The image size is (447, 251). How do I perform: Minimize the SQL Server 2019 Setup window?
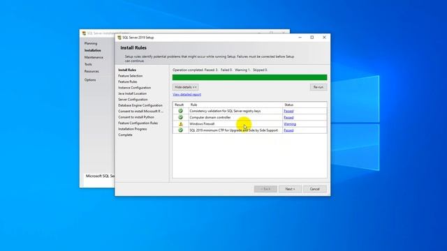click(x=300, y=37)
